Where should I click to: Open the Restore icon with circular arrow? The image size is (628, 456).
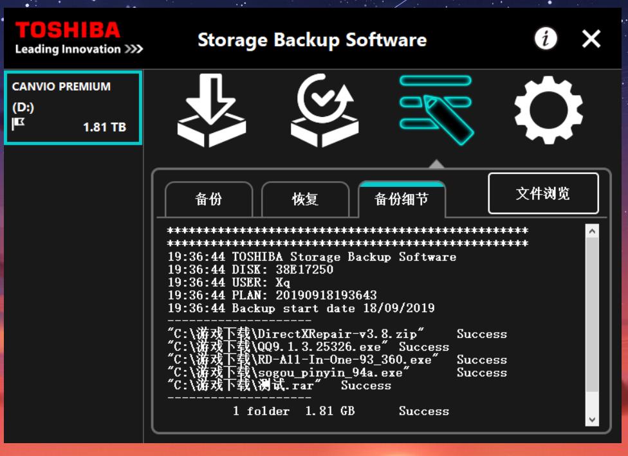(324, 110)
